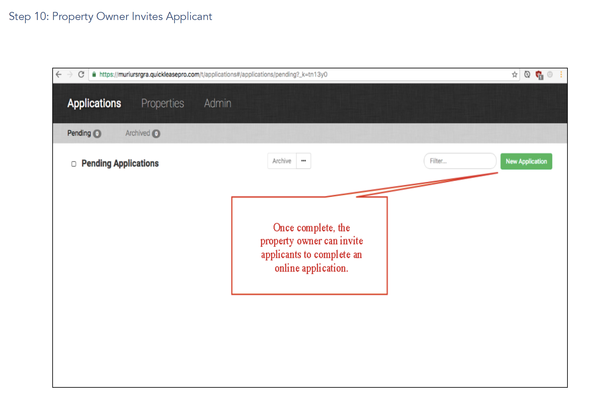The width and height of the screenshot is (612, 409).
Task: Reload the page with refresh icon
Action: point(81,75)
